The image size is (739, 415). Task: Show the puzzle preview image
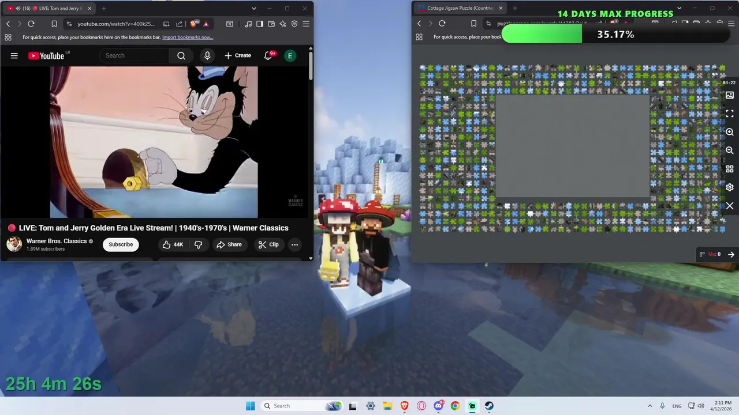pyautogui.click(x=730, y=95)
